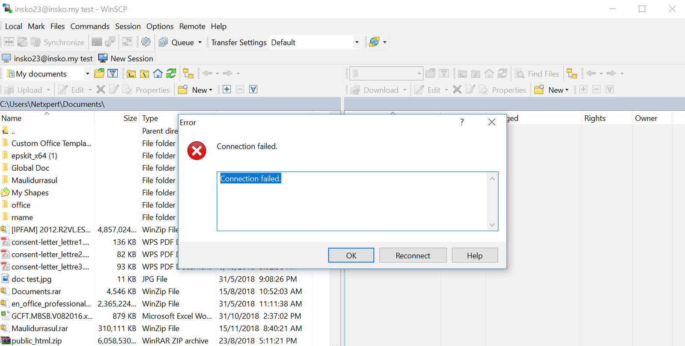The width and height of the screenshot is (685, 346).
Task: Expand the My documents drive dropdown
Action: point(87,73)
